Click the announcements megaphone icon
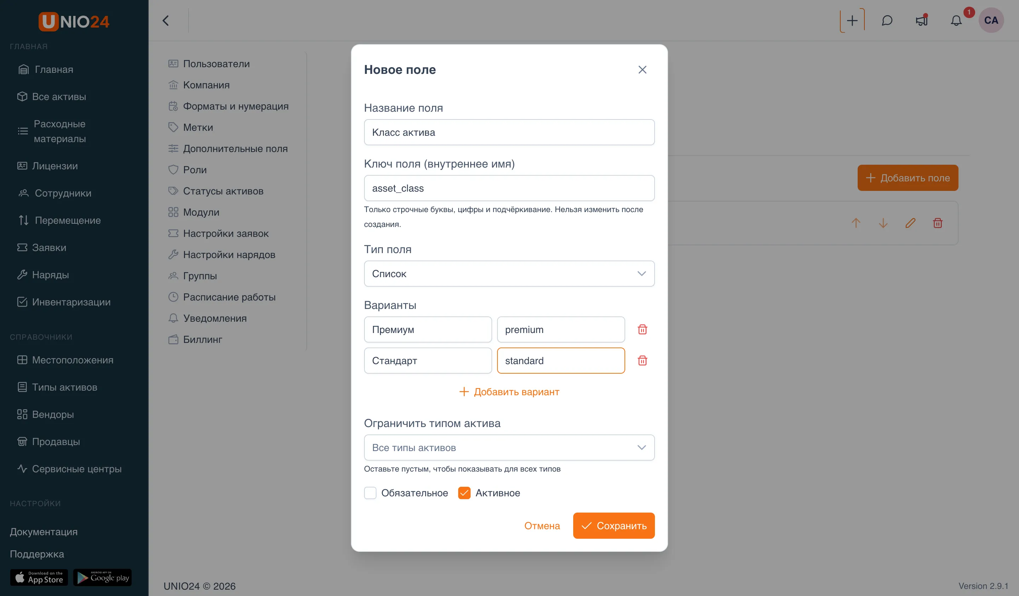The image size is (1019, 596). pyautogui.click(x=922, y=20)
